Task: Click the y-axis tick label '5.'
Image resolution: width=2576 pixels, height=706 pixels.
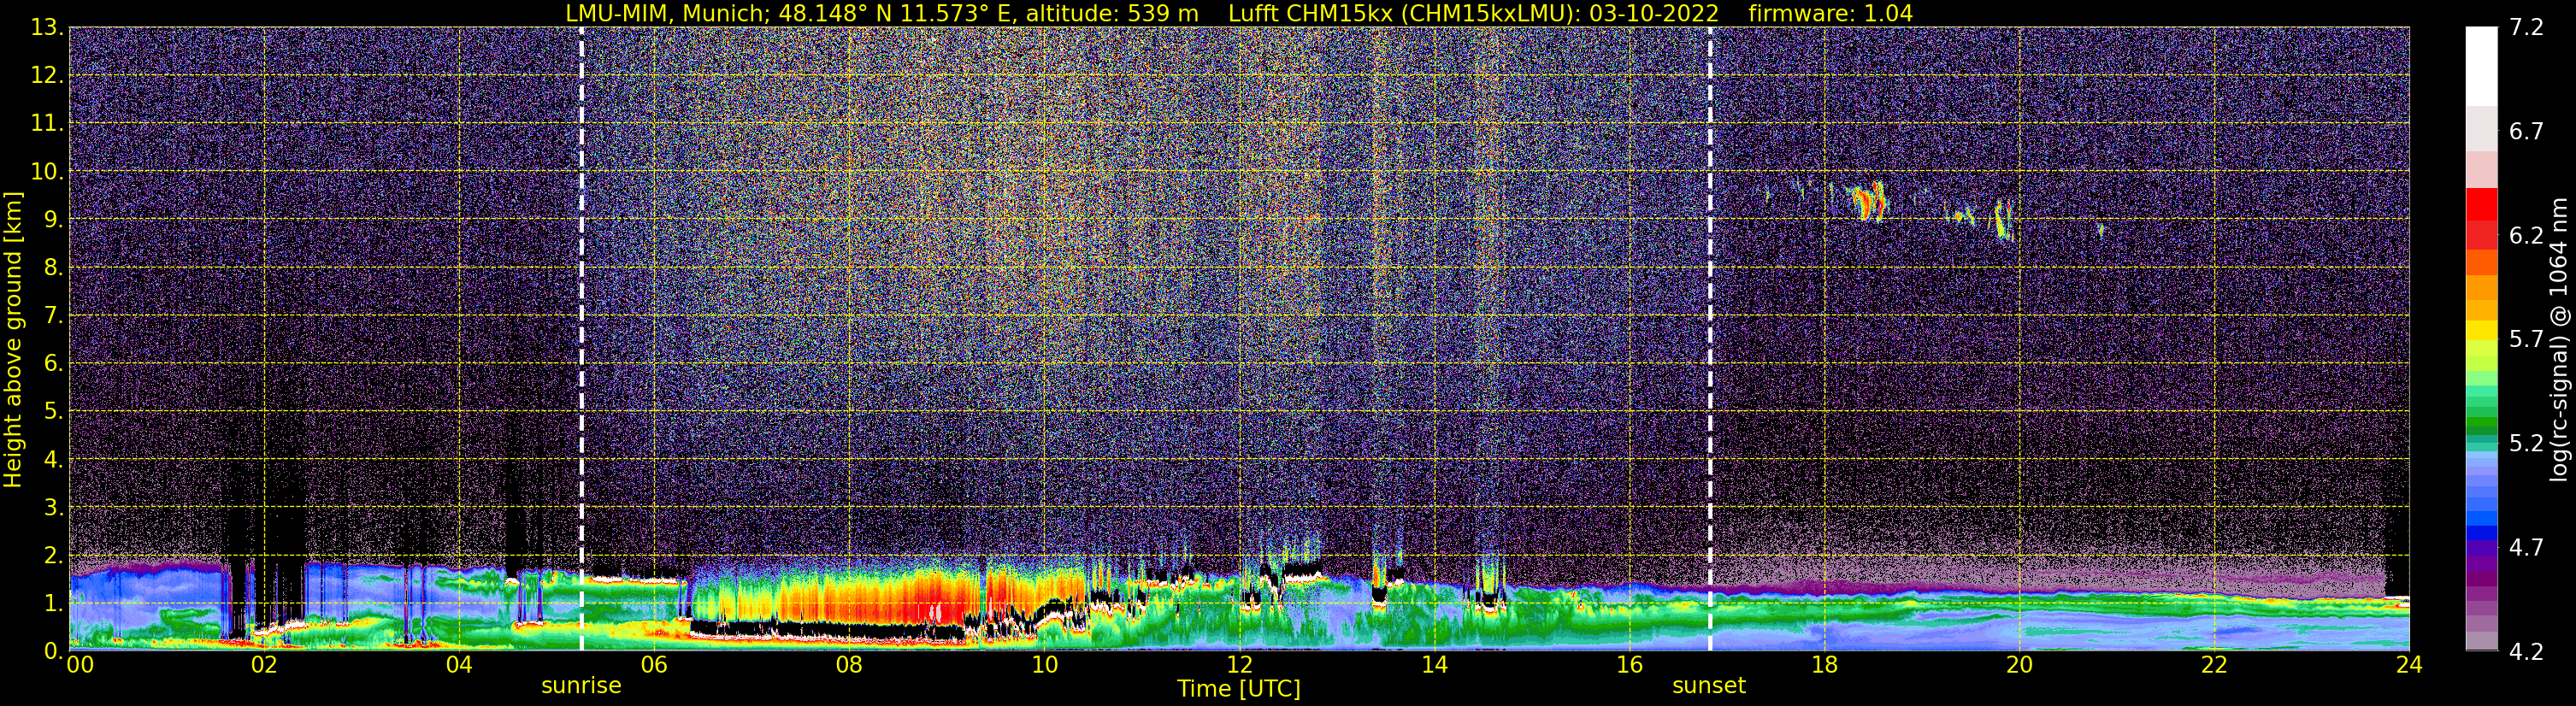Action: 54,411
